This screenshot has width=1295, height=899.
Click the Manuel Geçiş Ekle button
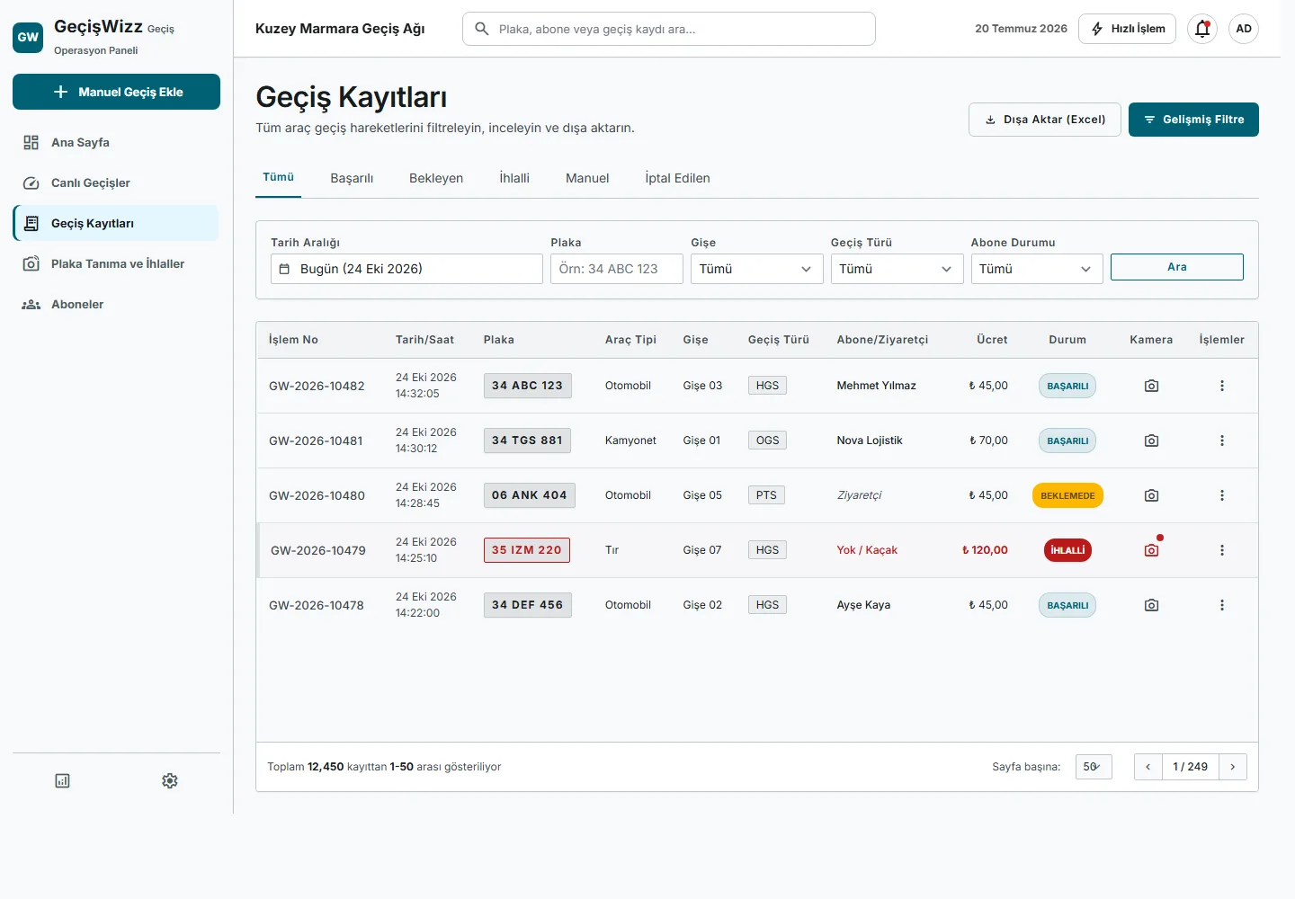click(x=116, y=92)
